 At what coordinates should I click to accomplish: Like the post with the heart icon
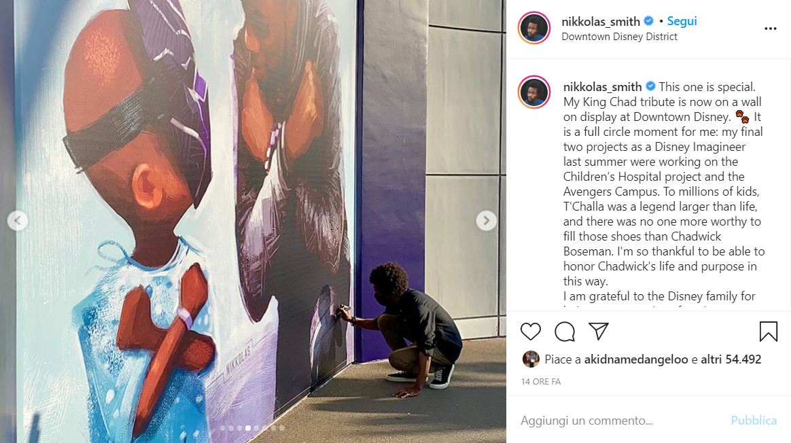pyautogui.click(x=530, y=332)
